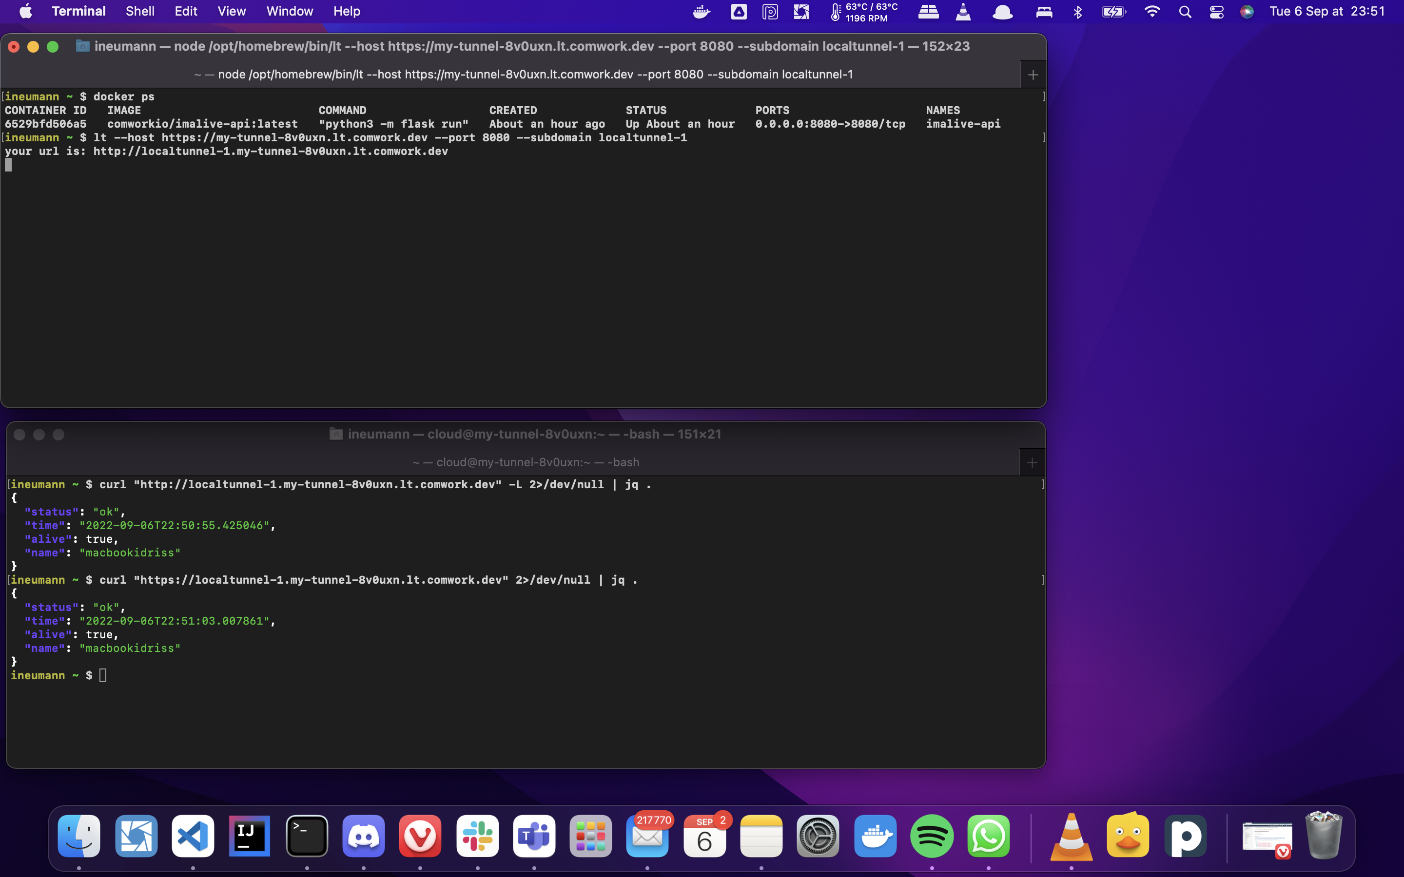Open the Screens app in the Dock

136,836
